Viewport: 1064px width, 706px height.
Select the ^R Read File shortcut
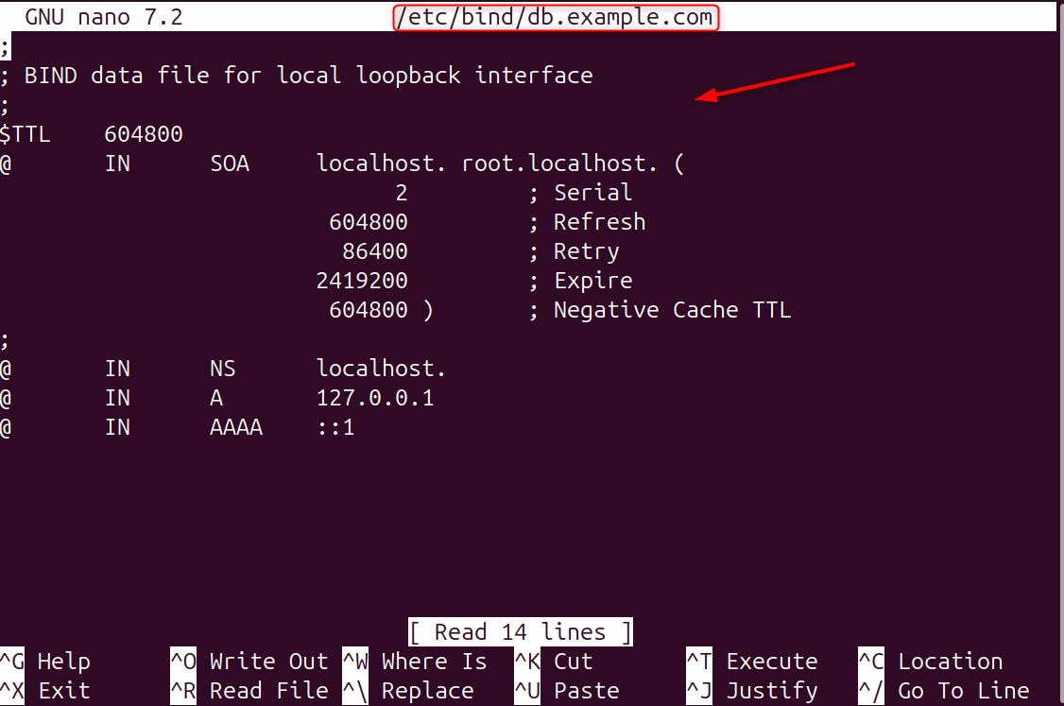[x=249, y=691]
